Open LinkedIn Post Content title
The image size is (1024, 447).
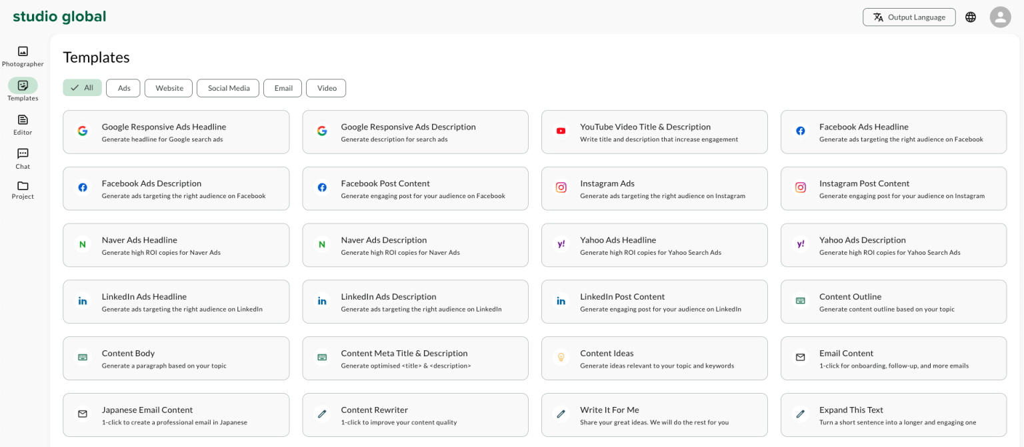click(x=623, y=297)
